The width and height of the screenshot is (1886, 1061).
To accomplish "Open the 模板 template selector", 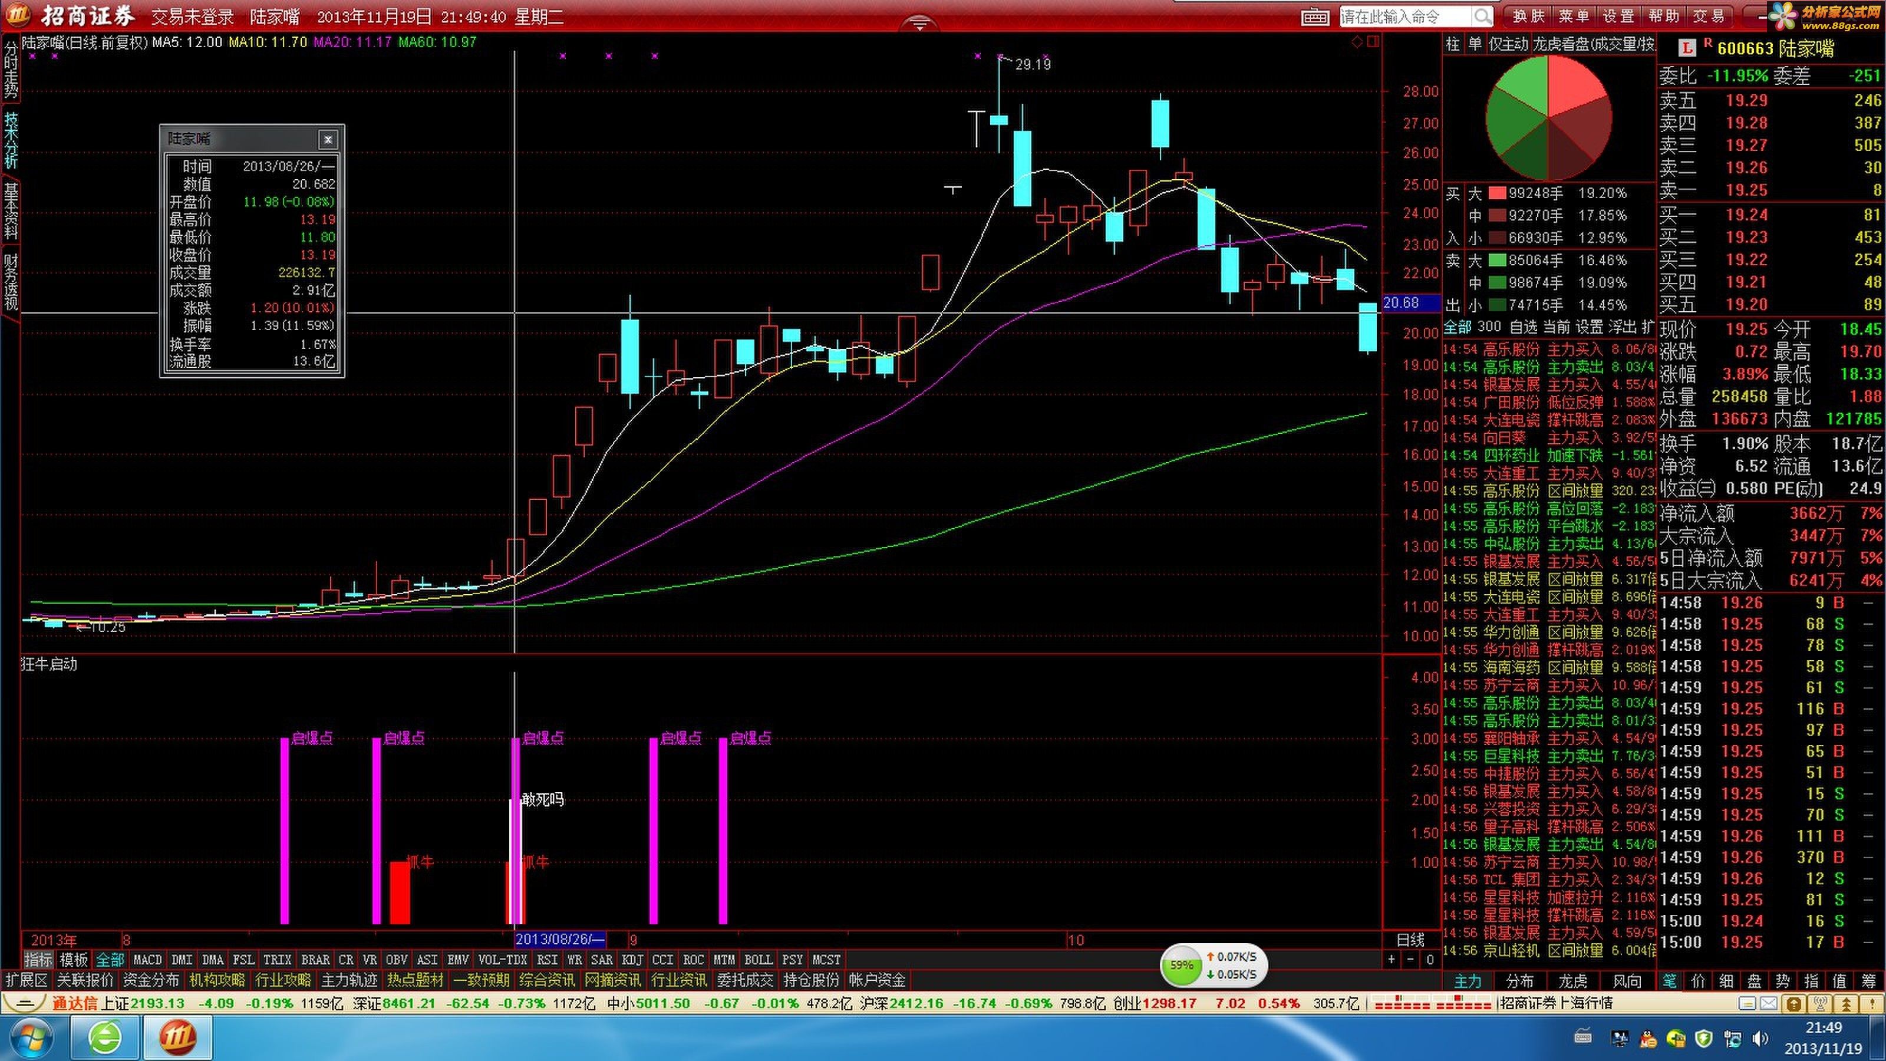I will tap(73, 960).
